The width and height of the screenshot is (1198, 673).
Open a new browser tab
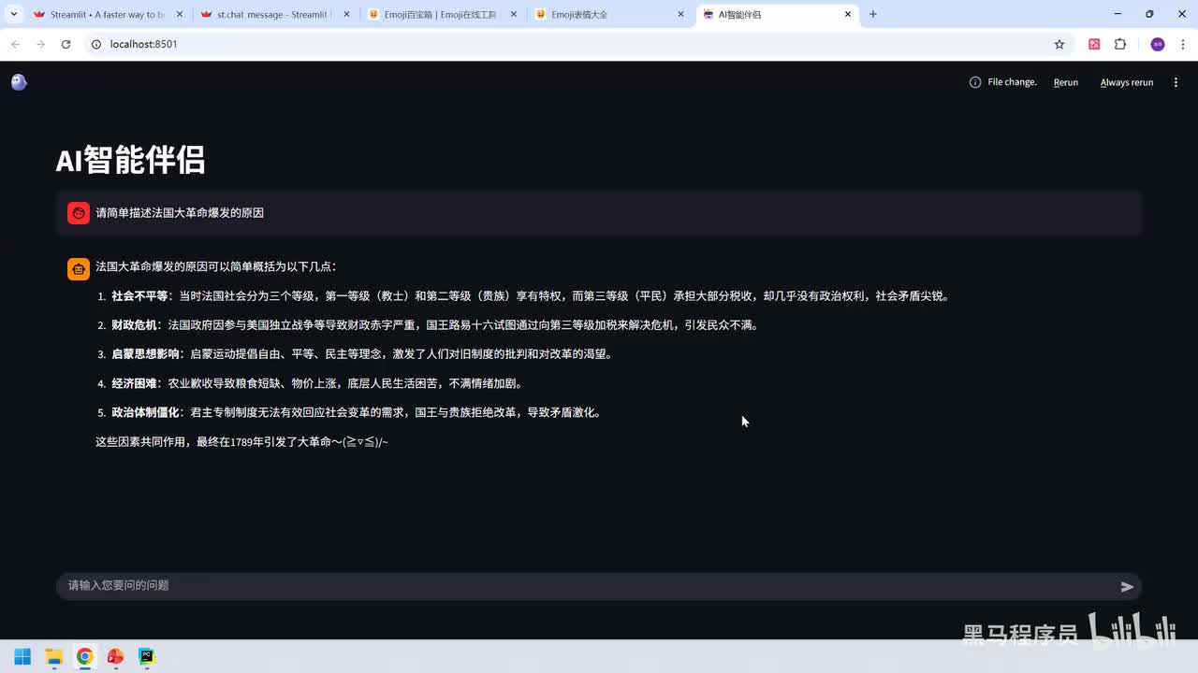click(x=873, y=14)
